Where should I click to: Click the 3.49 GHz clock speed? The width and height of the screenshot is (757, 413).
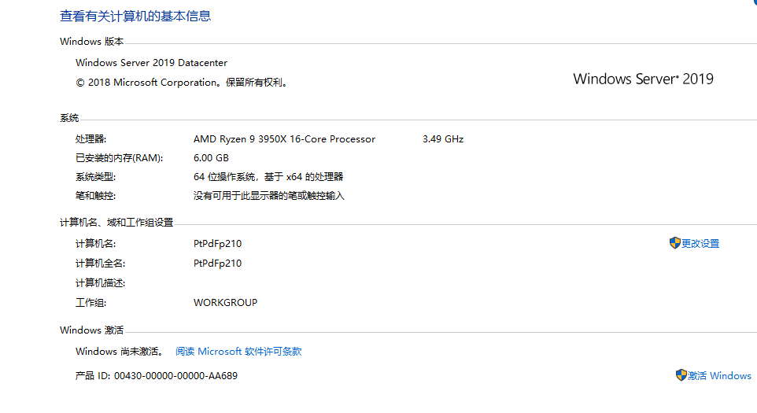pos(443,139)
